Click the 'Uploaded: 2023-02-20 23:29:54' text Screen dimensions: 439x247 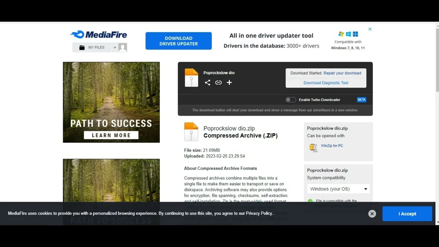[214, 156]
